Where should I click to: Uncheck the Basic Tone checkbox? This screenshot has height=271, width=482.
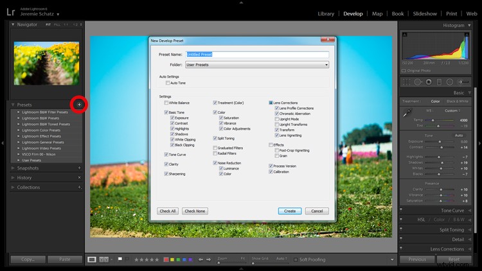click(166, 112)
